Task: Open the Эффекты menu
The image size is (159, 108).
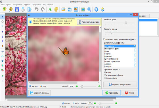Action: pyautogui.click(x=27, y=5)
